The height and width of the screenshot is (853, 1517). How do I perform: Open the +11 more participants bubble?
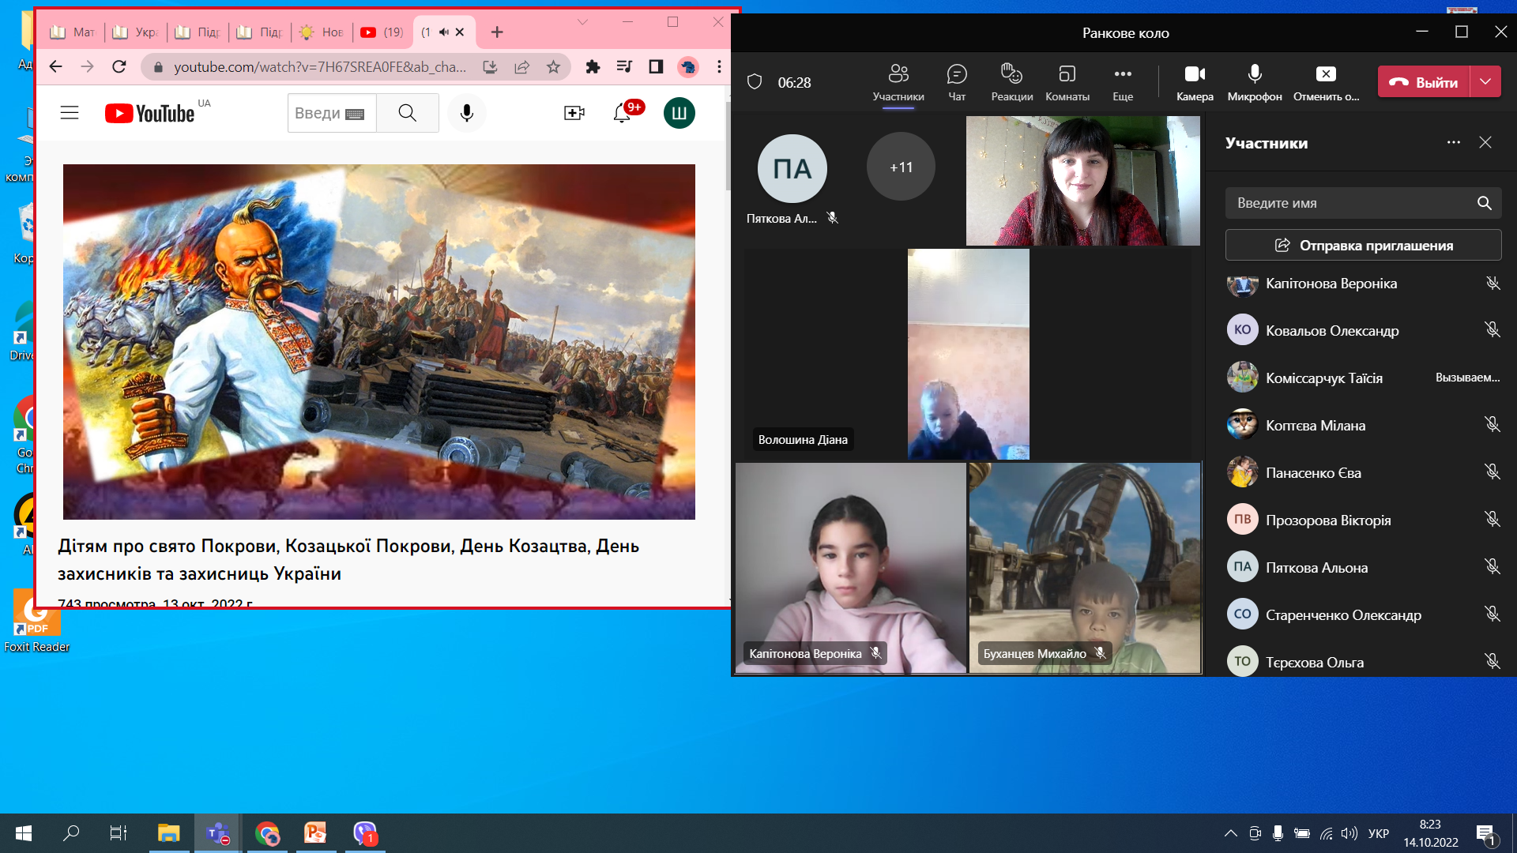(901, 167)
